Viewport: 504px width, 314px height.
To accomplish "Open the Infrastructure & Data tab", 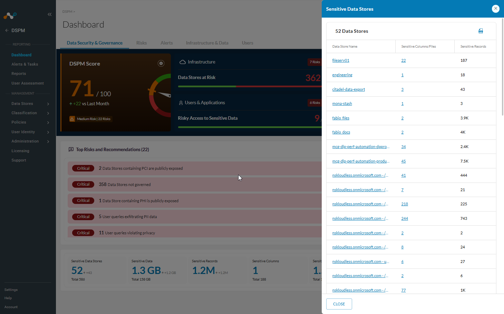I will pos(207,43).
